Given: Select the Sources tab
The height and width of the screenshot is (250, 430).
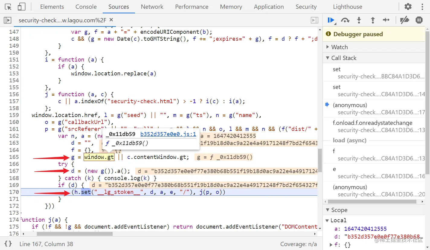Looking at the screenshot, I should (119, 7).
